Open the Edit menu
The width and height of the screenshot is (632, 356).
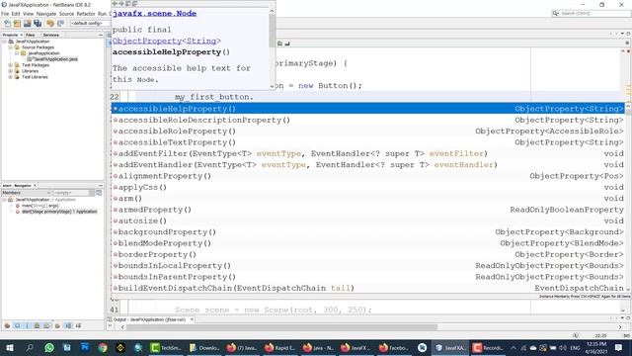16,14
